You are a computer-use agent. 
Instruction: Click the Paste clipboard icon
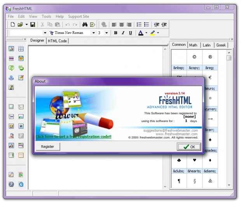(58, 24)
